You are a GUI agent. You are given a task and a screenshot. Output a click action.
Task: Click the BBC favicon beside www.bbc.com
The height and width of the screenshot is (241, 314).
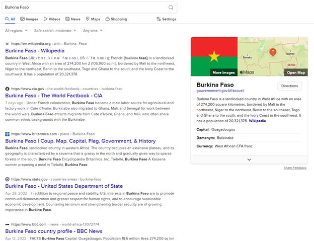(x=7, y=224)
